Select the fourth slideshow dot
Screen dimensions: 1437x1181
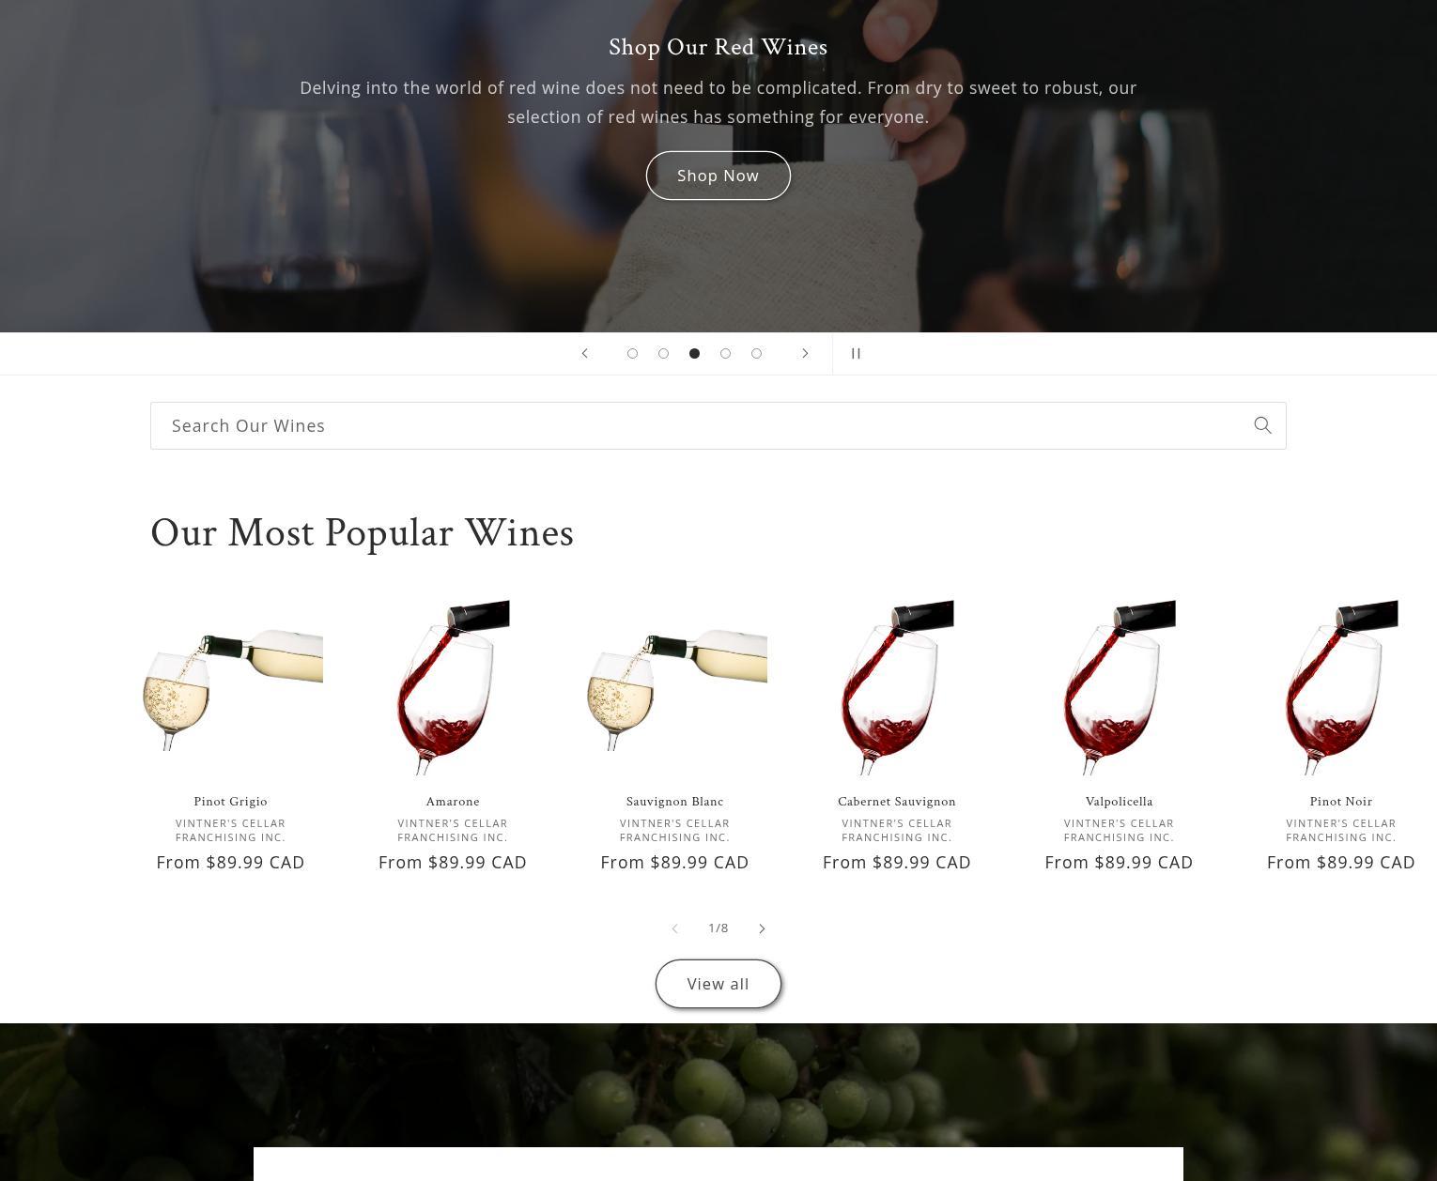[x=725, y=353]
